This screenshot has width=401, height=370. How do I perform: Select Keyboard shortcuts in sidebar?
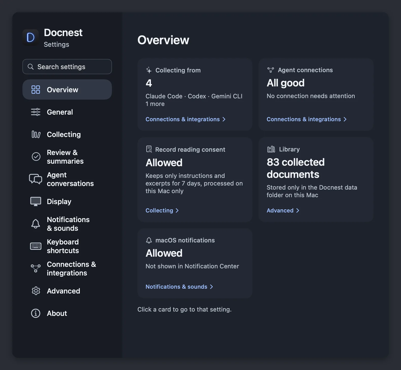pos(67,246)
